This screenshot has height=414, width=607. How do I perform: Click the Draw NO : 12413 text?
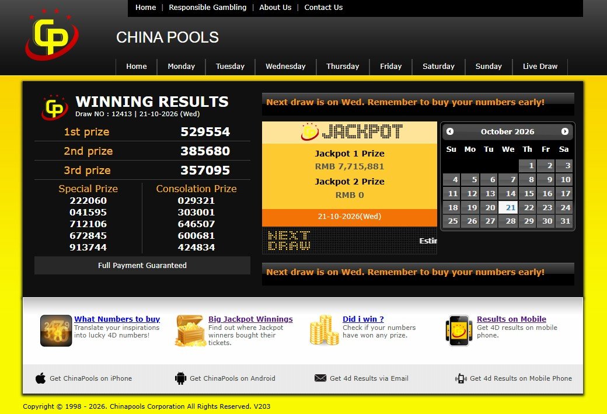[x=104, y=114]
